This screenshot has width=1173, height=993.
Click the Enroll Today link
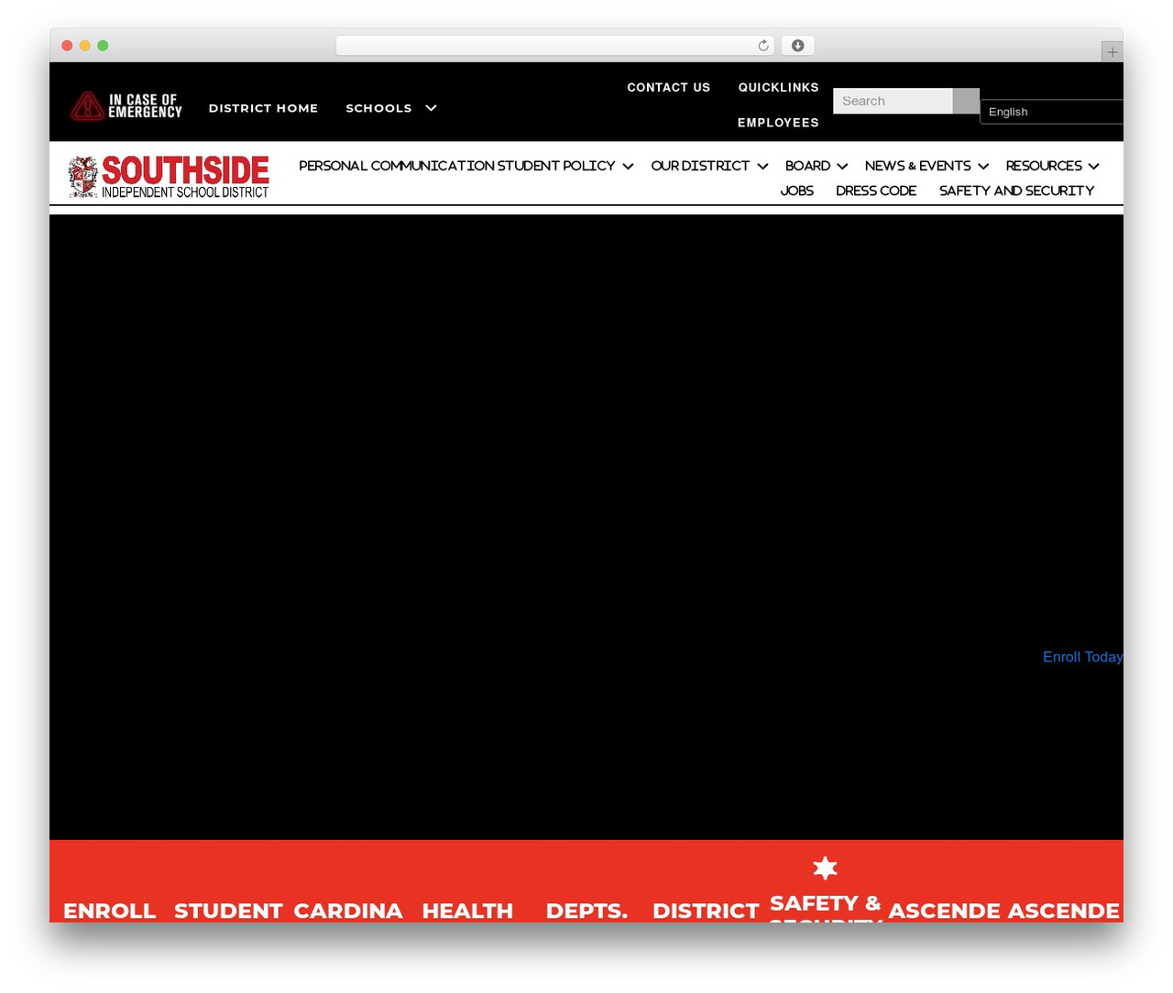coord(1082,657)
